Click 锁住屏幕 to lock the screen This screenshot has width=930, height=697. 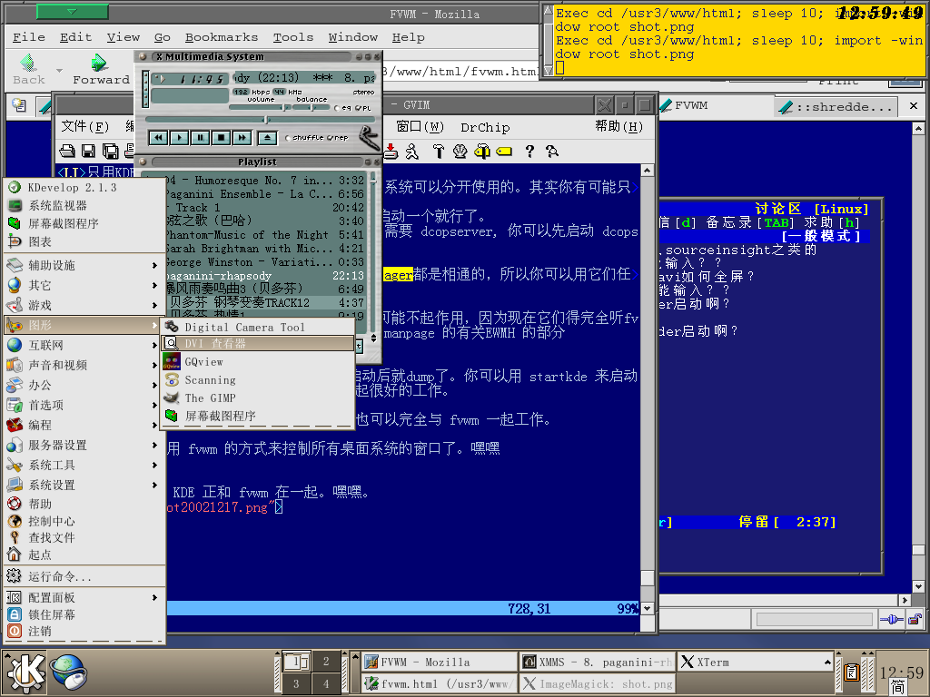pos(84,614)
